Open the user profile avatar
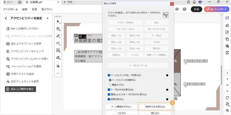Image resolution: width=231 pixels, height=115 pixels. [200, 2]
